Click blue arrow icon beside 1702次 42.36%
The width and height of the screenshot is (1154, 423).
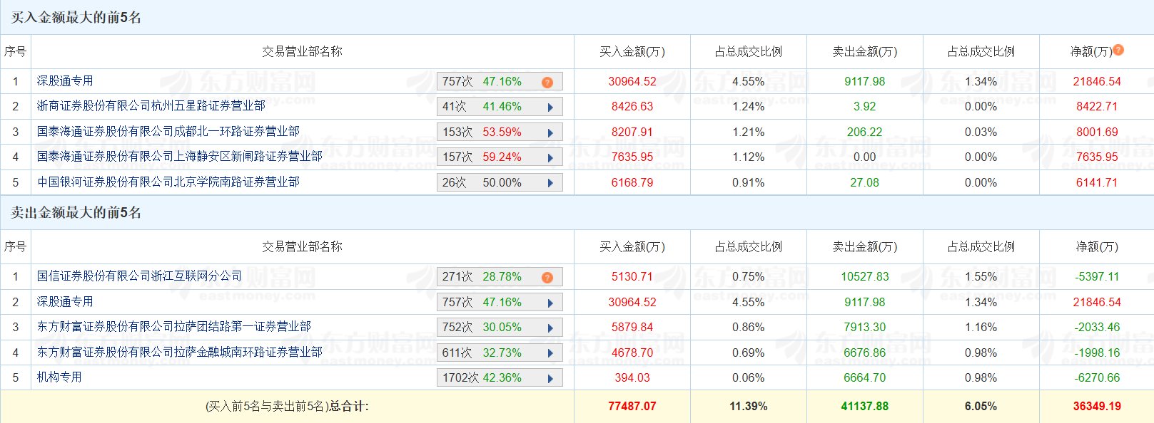(x=550, y=379)
